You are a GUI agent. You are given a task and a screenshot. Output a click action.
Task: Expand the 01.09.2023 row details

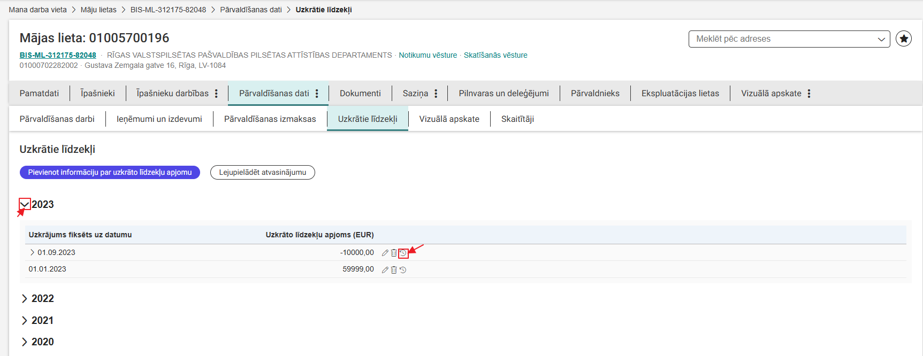(x=32, y=252)
